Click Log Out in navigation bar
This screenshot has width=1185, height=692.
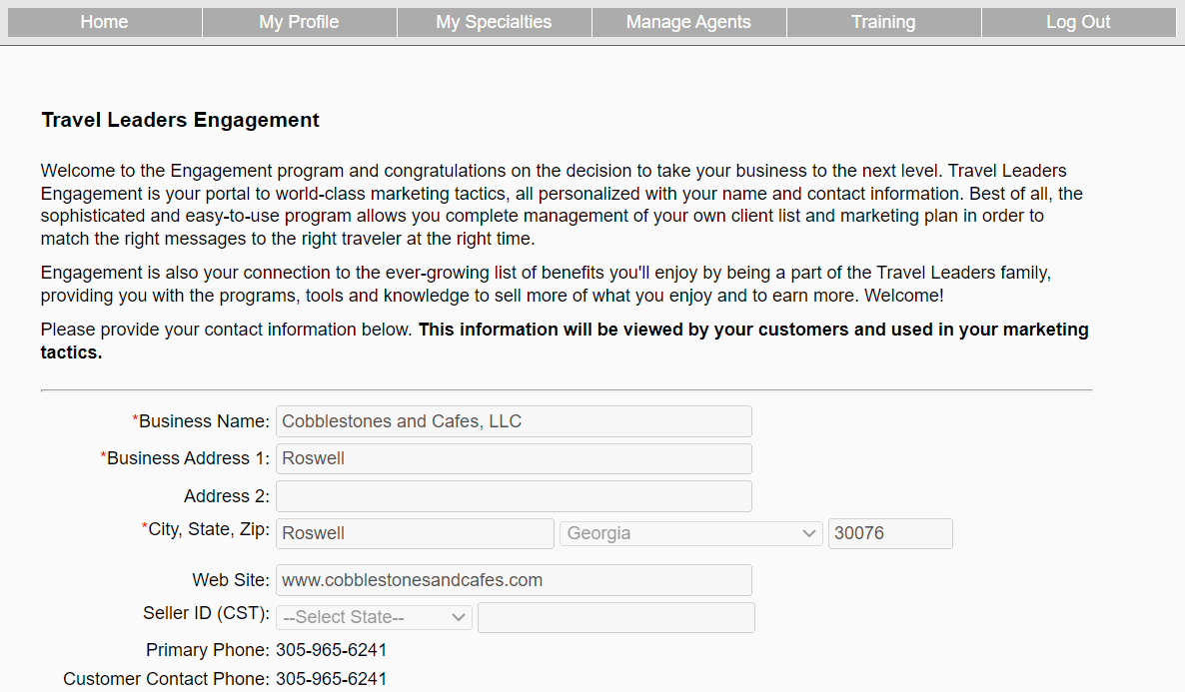pyautogui.click(x=1078, y=22)
